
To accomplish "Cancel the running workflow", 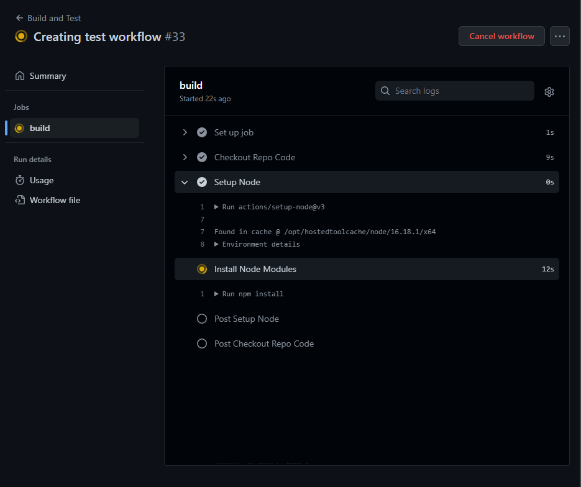I will coord(501,36).
